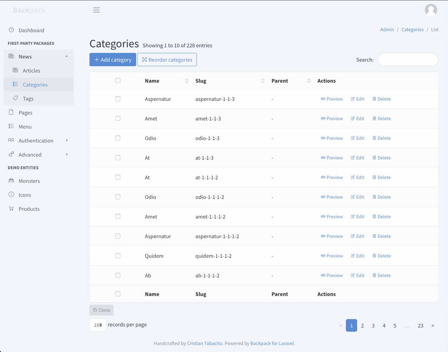
Task: Open the records per page dropdown
Action: click(98, 325)
